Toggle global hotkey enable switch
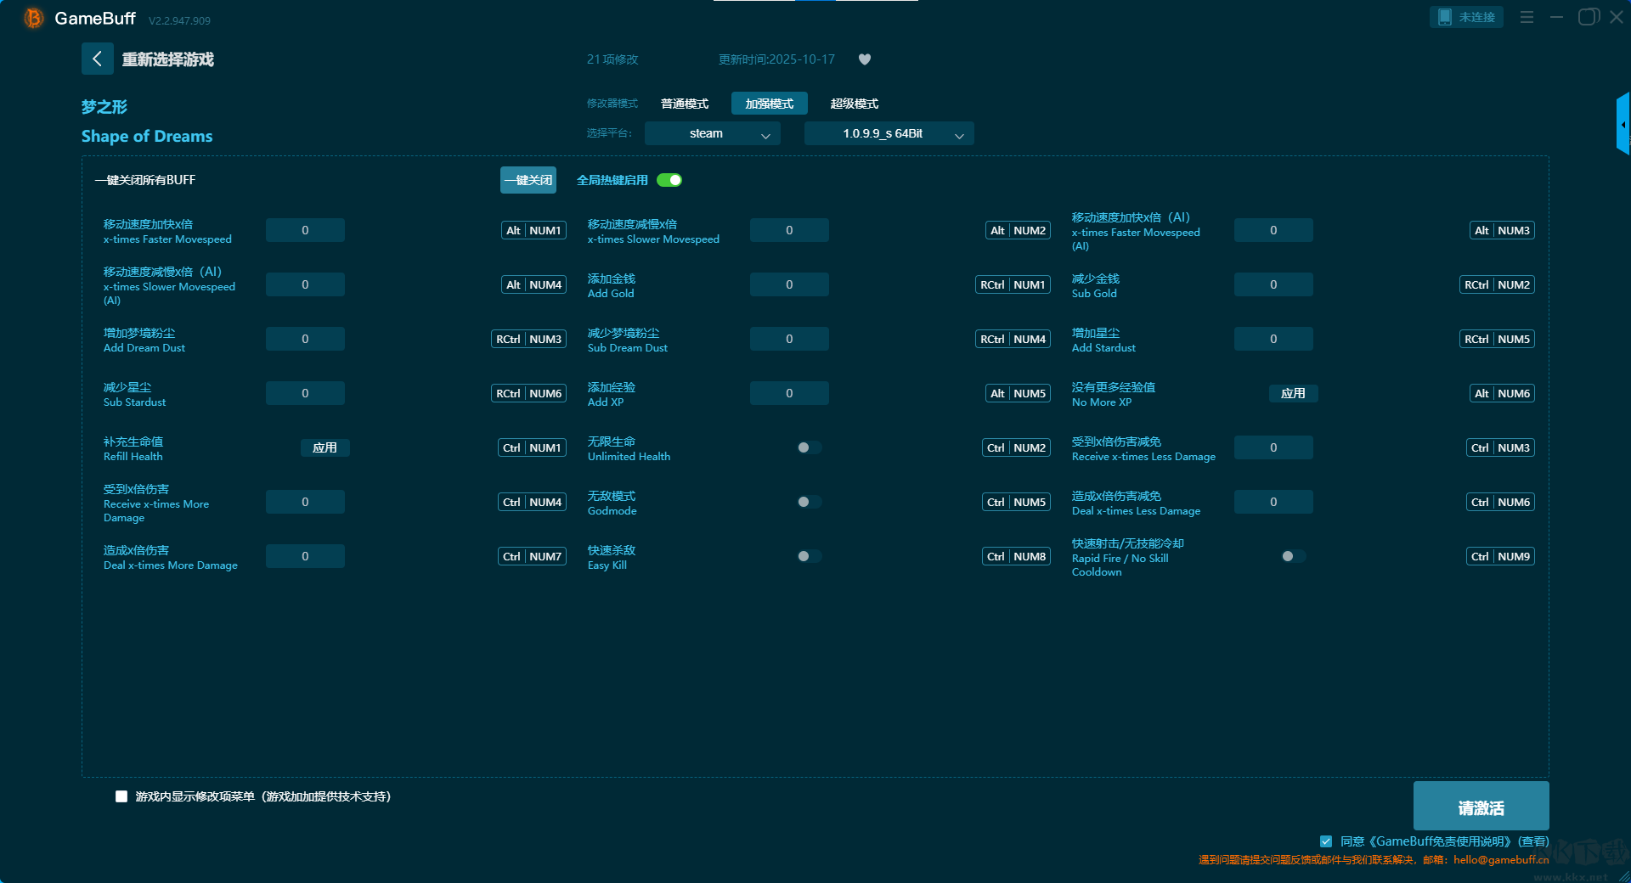Screen dimensions: 1631x883 pyautogui.click(x=669, y=180)
